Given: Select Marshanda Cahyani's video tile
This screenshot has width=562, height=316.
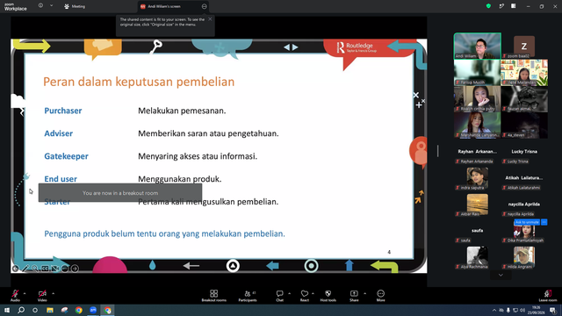Looking at the screenshot, I should coord(478,125).
